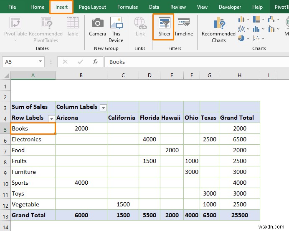Click the Furniture row label
Viewport: 289px width, 231px height.
coord(33,172)
